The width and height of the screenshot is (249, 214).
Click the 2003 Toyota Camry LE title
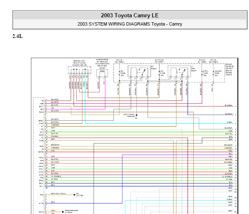coord(130,15)
